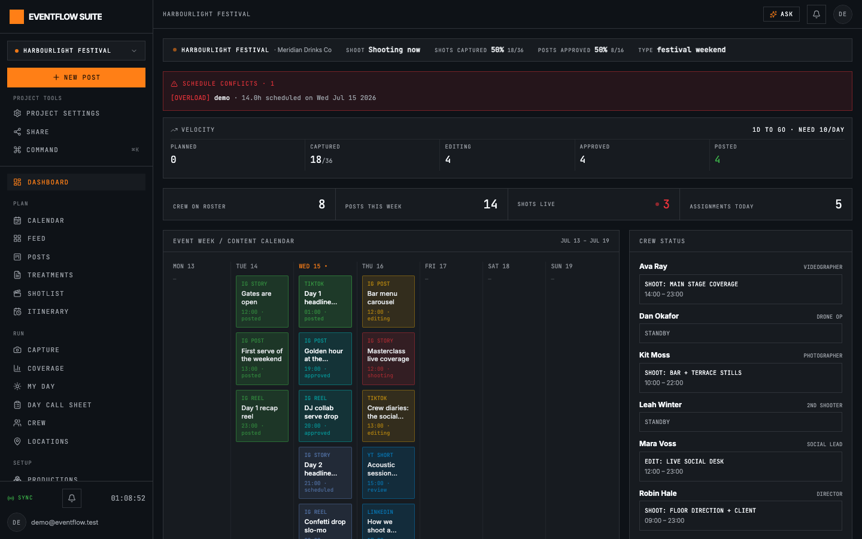Open the Harbourlight Festival project dropdown
The width and height of the screenshot is (862, 539).
pyautogui.click(x=76, y=51)
